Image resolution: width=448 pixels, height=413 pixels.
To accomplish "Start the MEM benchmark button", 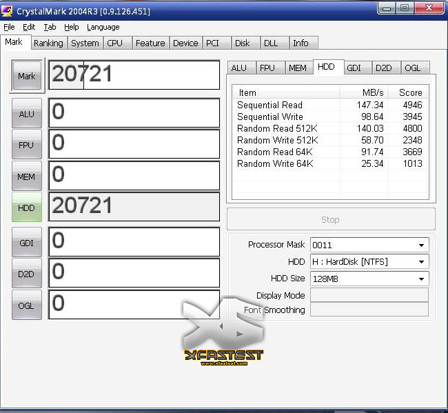I will pyautogui.click(x=27, y=177).
